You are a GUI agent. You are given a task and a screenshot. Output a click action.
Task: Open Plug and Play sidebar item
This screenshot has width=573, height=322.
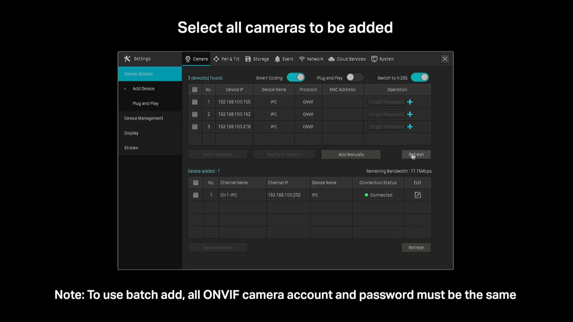coord(150,104)
